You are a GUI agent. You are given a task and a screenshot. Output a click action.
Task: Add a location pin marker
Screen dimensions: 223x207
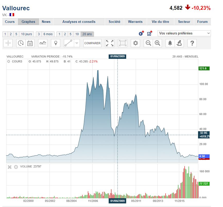click(56, 43)
